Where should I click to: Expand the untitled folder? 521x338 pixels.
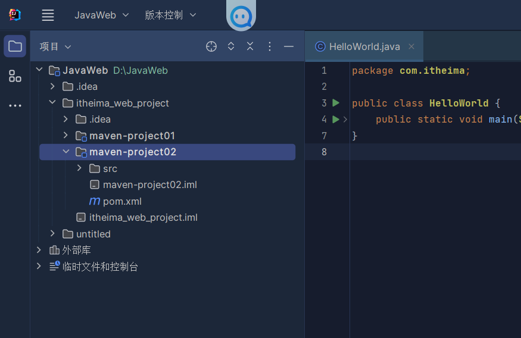(52, 233)
